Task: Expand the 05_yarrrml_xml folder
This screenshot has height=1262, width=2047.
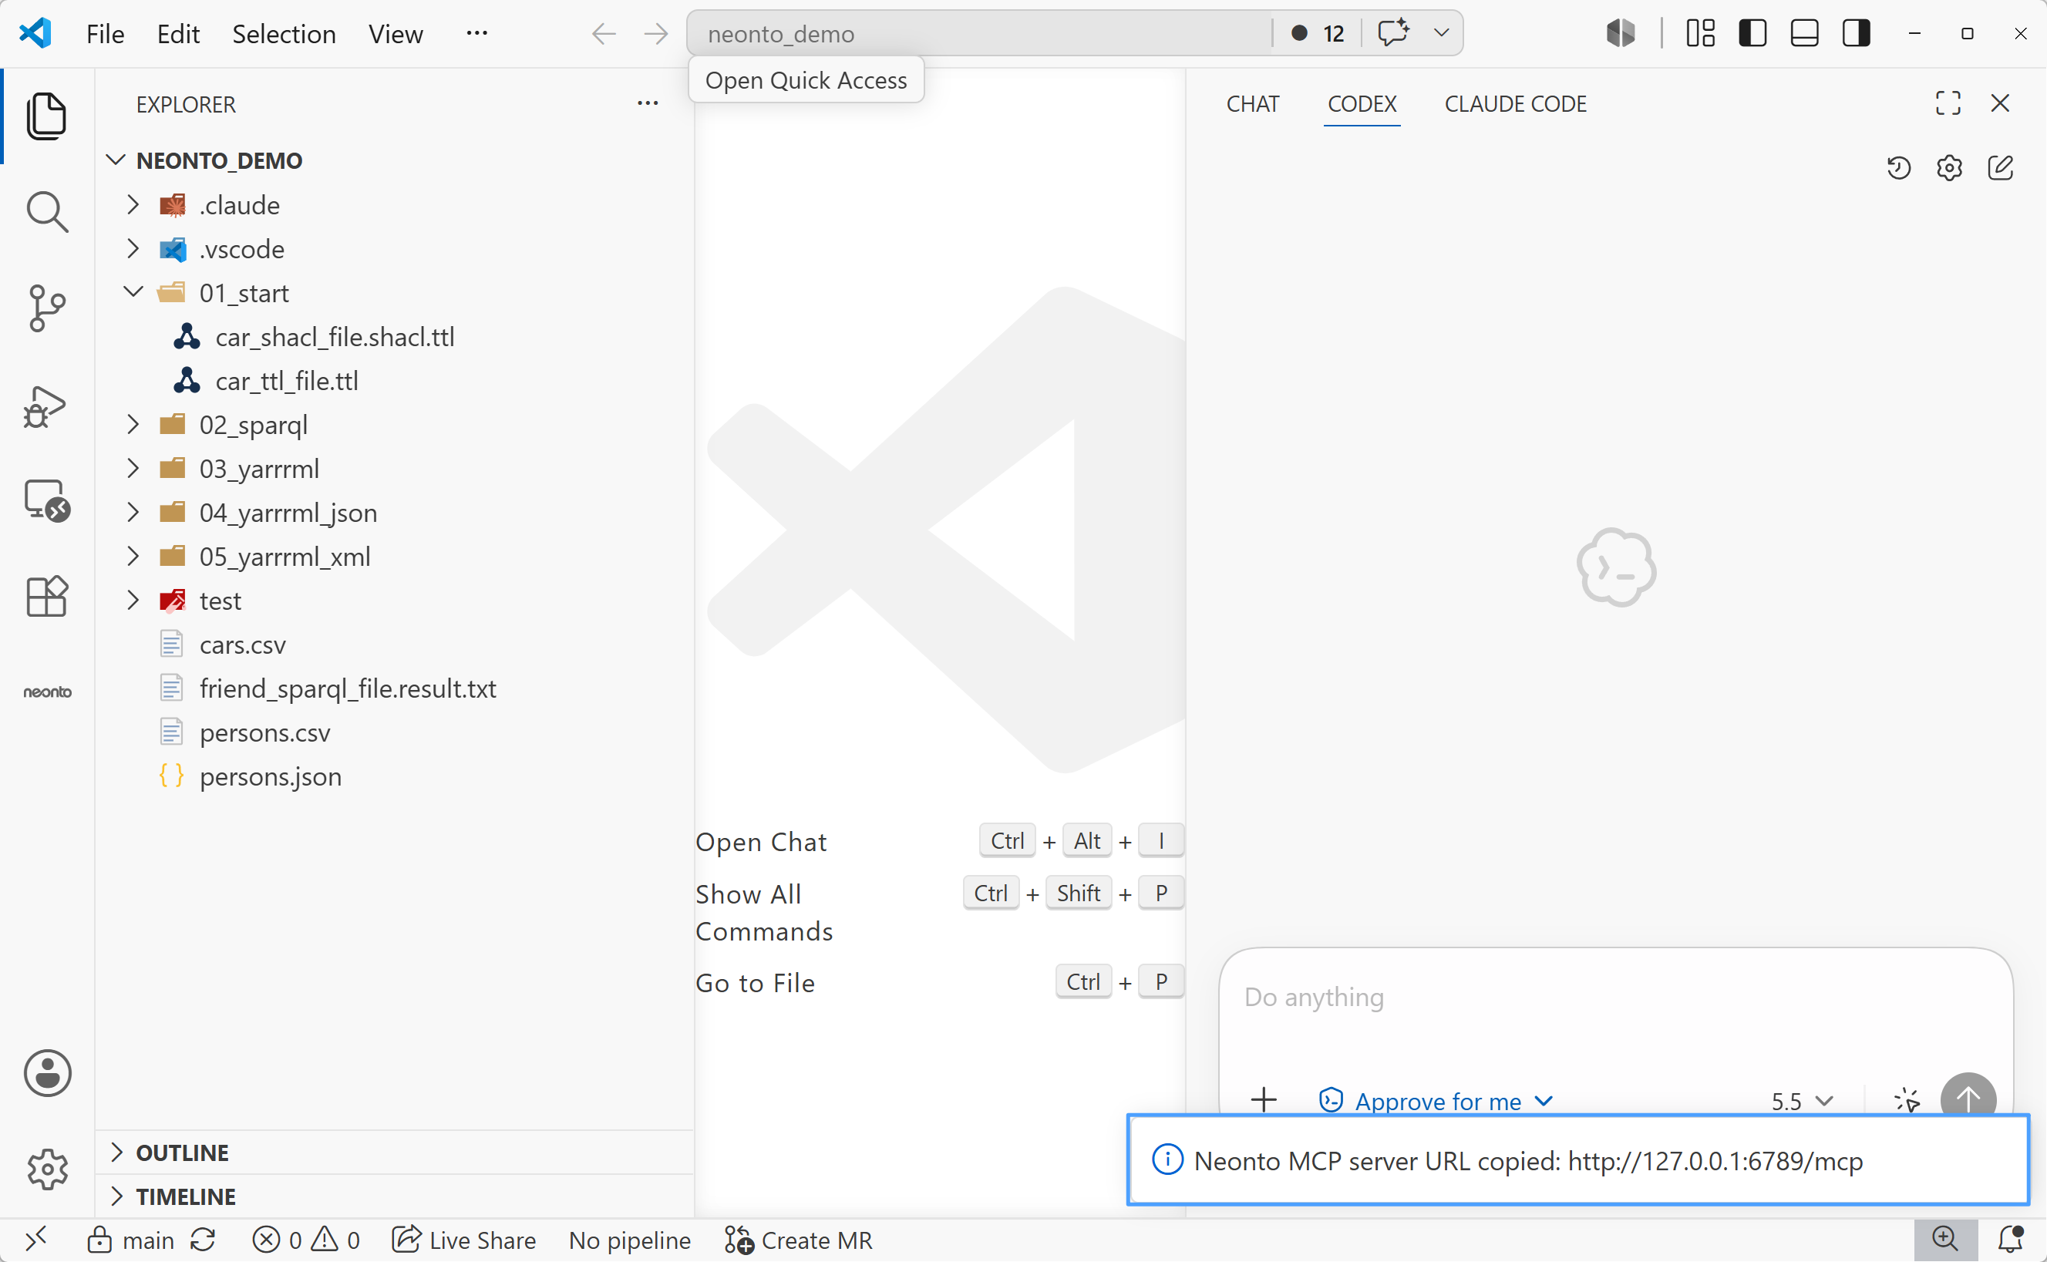Action: 133,556
